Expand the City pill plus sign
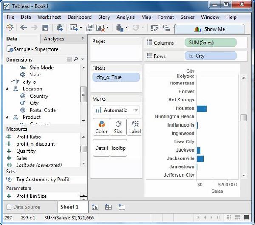 pyautogui.click(x=191, y=56)
